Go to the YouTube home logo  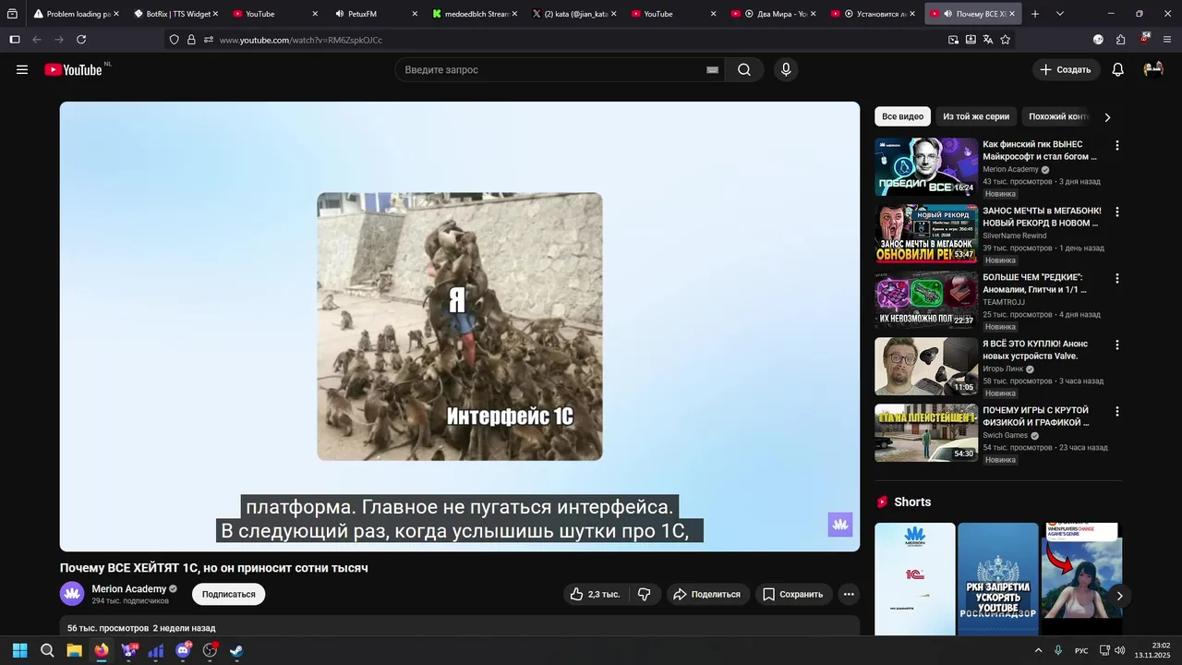coord(73,69)
